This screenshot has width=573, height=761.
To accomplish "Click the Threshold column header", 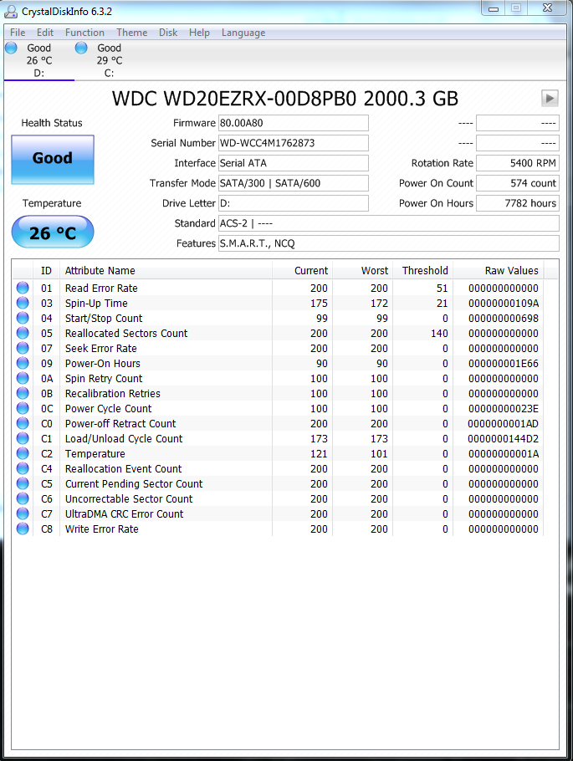I will [422, 270].
